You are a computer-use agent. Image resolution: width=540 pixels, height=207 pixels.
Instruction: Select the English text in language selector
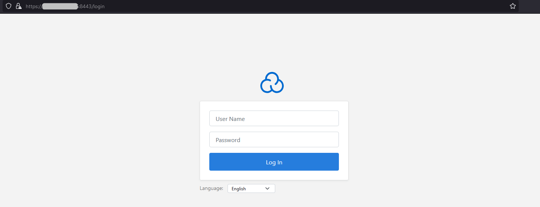tap(239, 189)
